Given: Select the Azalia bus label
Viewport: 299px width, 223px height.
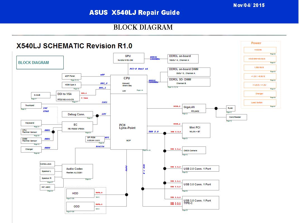Looking at the screenshot, I should (100, 146).
